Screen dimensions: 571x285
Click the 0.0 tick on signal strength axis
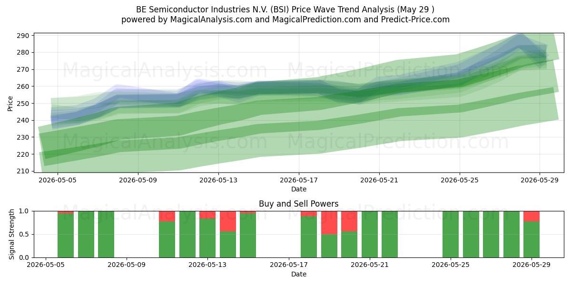(x=25, y=257)
